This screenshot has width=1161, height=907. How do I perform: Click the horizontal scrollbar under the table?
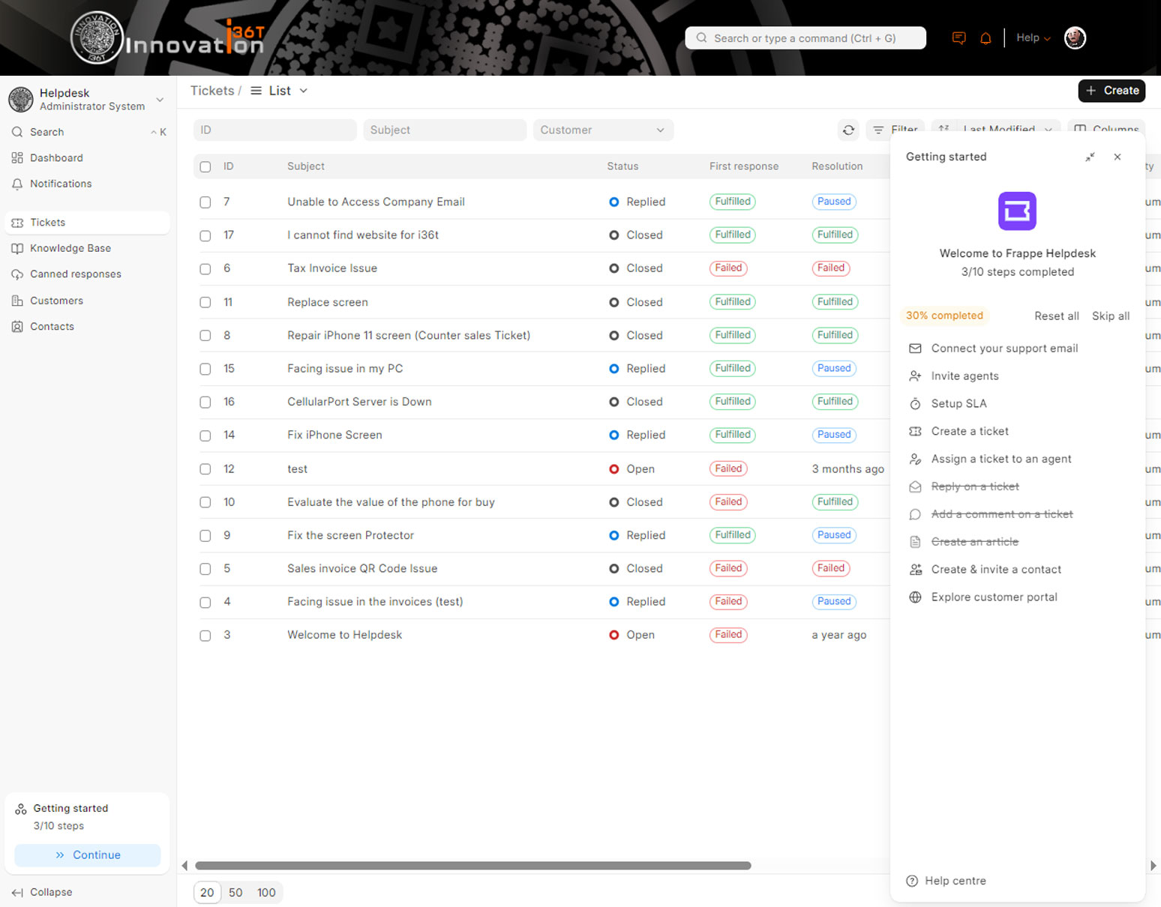(472, 866)
